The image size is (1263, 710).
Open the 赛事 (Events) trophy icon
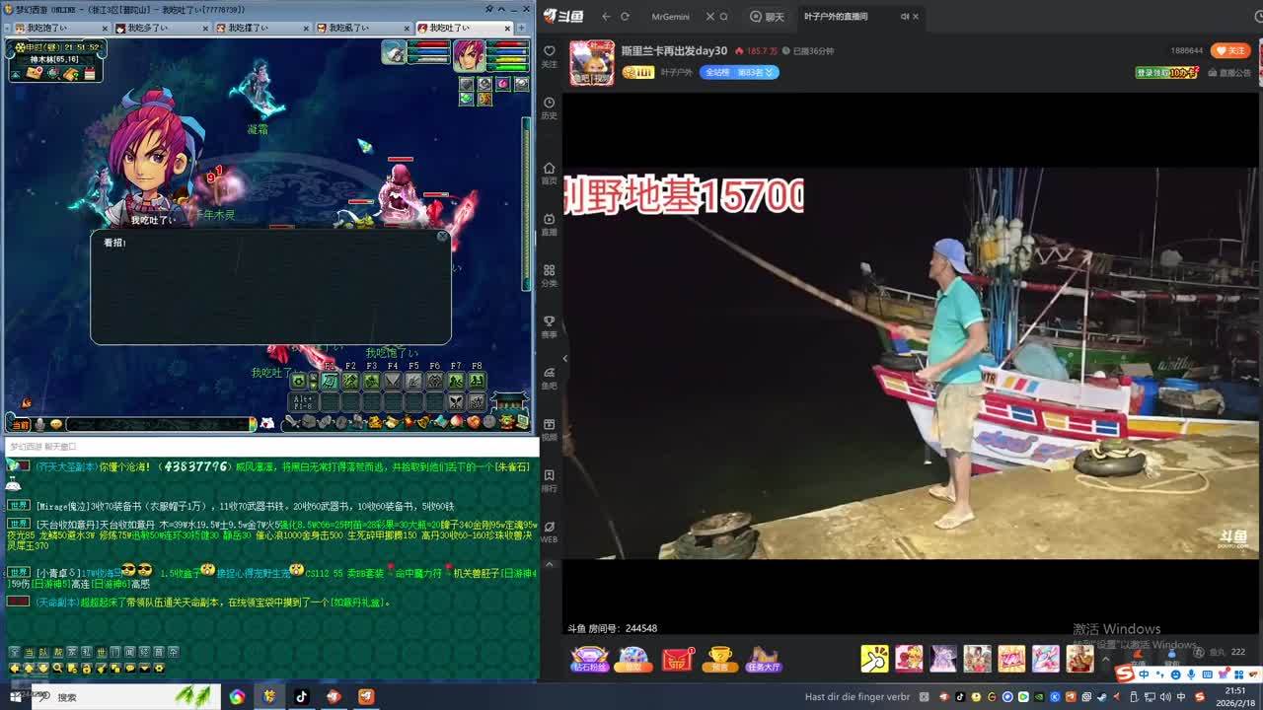click(x=549, y=325)
